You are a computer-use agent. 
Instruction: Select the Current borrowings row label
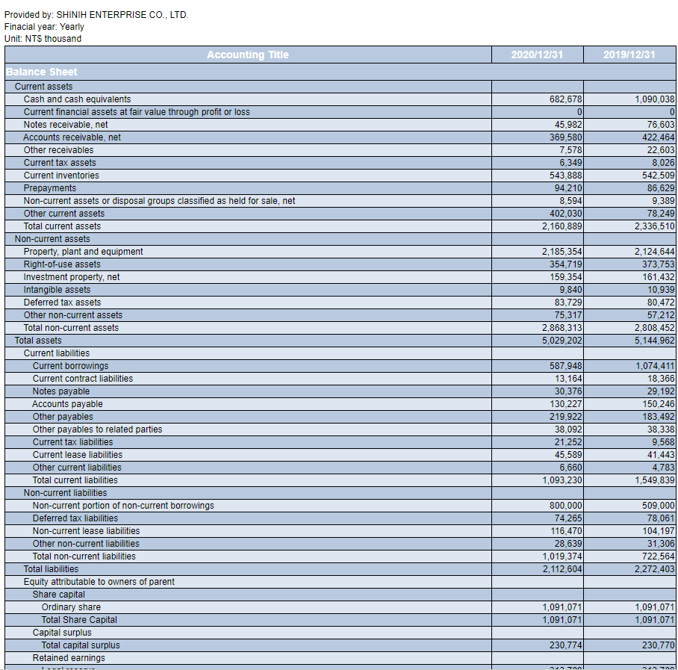click(70, 366)
